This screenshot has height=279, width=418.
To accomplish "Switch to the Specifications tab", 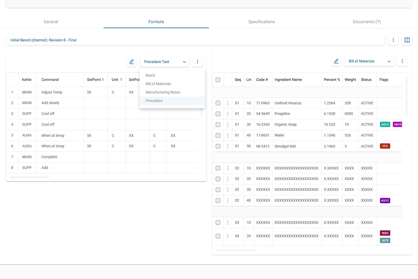I will tap(262, 22).
